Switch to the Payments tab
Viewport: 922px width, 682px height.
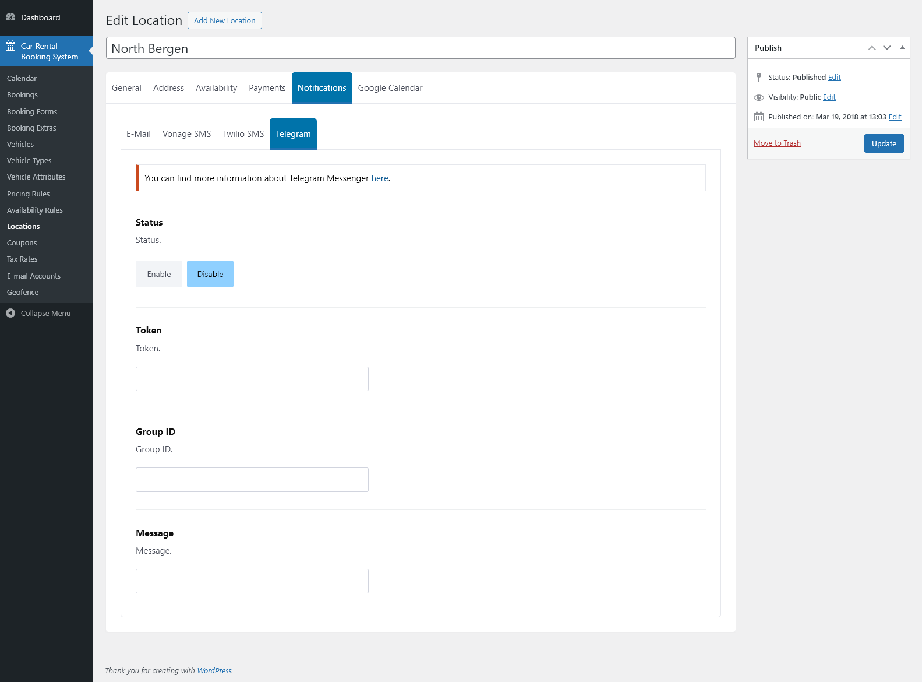pyautogui.click(x=267, y=88)
